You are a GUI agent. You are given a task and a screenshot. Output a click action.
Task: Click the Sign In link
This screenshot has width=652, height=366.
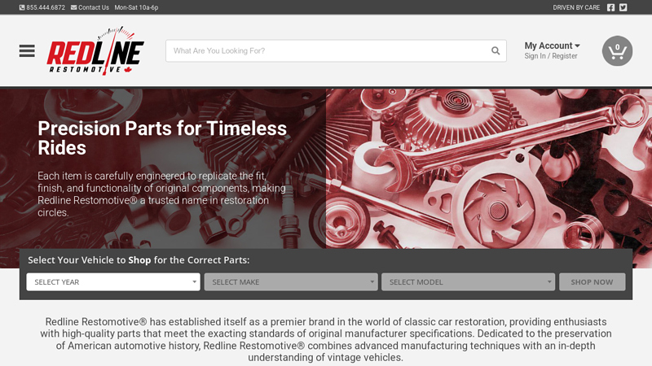pyautogui.click(x=535, y=56)
